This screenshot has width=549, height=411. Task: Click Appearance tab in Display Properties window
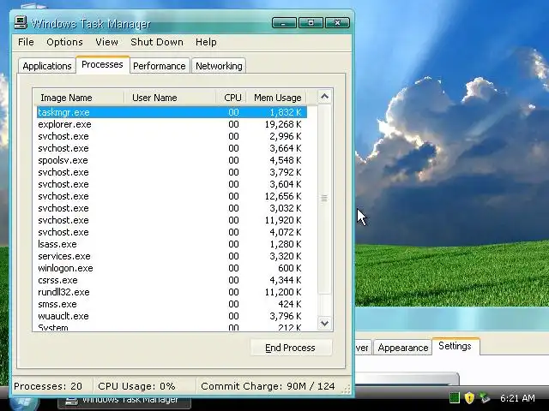pos(403,348)
